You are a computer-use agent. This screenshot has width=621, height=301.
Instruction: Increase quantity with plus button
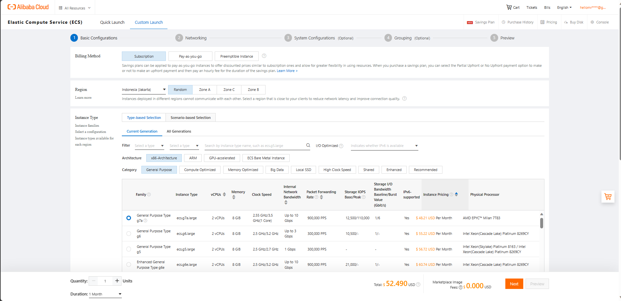pyautogui.click(x=117, y=281)
